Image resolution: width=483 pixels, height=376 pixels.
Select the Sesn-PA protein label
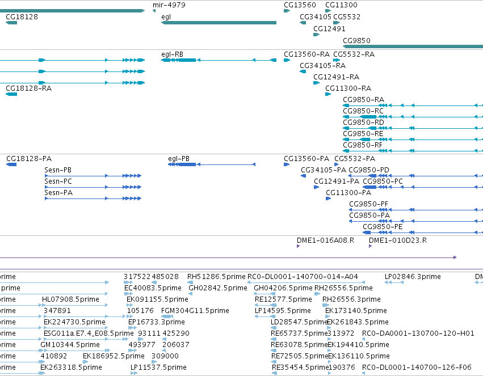coord(58,193)
